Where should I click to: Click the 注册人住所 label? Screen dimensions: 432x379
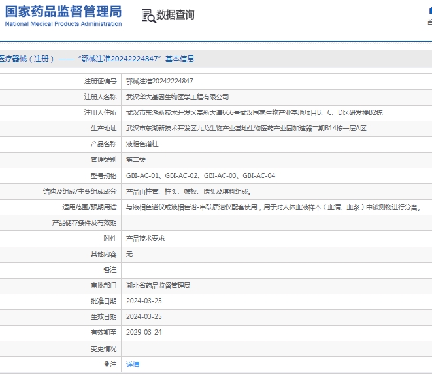pyautogui.click(x=100, y=112)
